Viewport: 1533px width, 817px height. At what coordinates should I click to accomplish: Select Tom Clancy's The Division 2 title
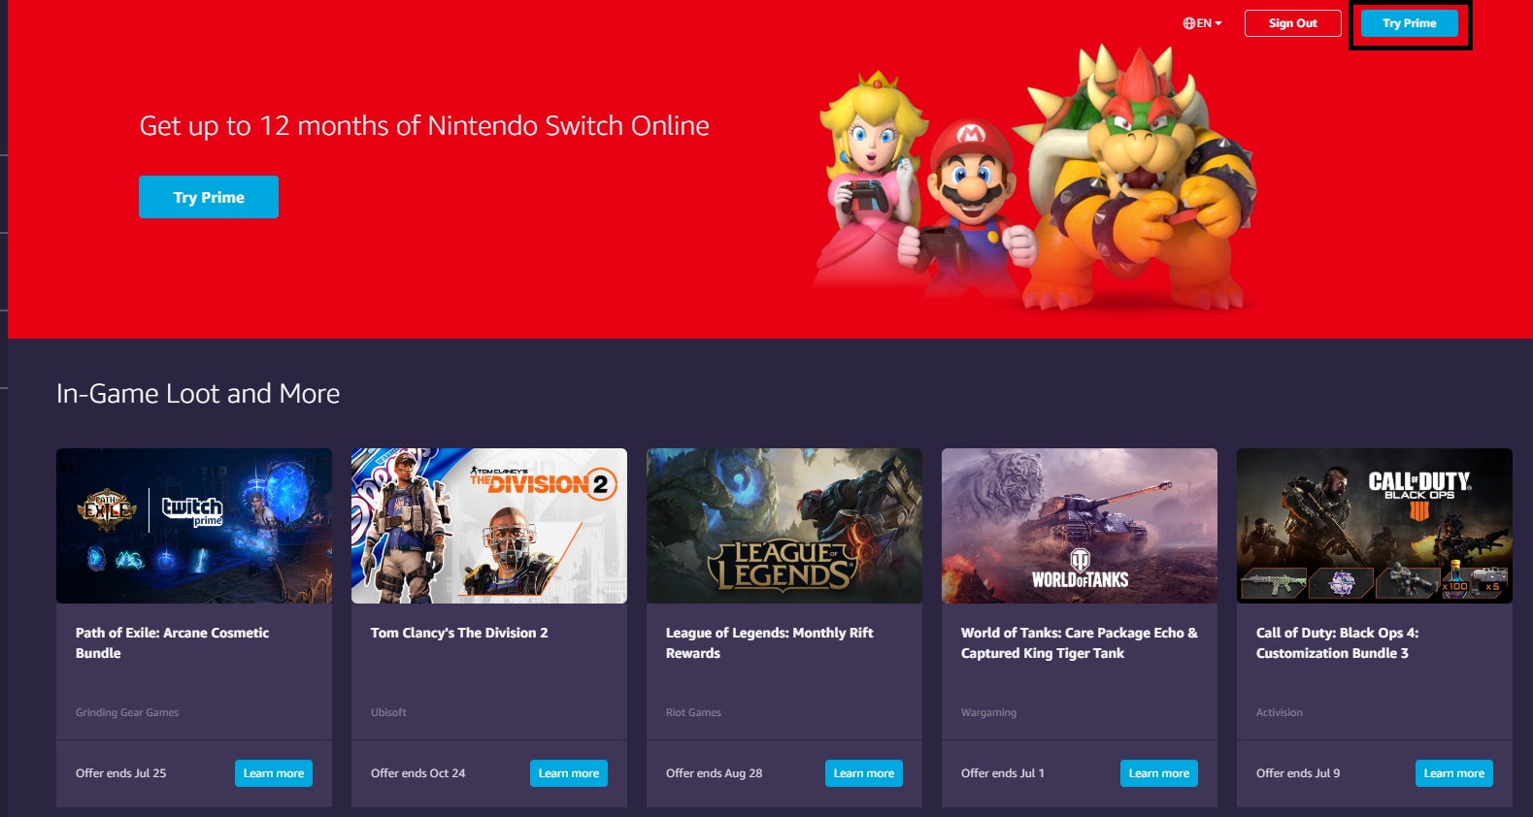tap(459, 633)
